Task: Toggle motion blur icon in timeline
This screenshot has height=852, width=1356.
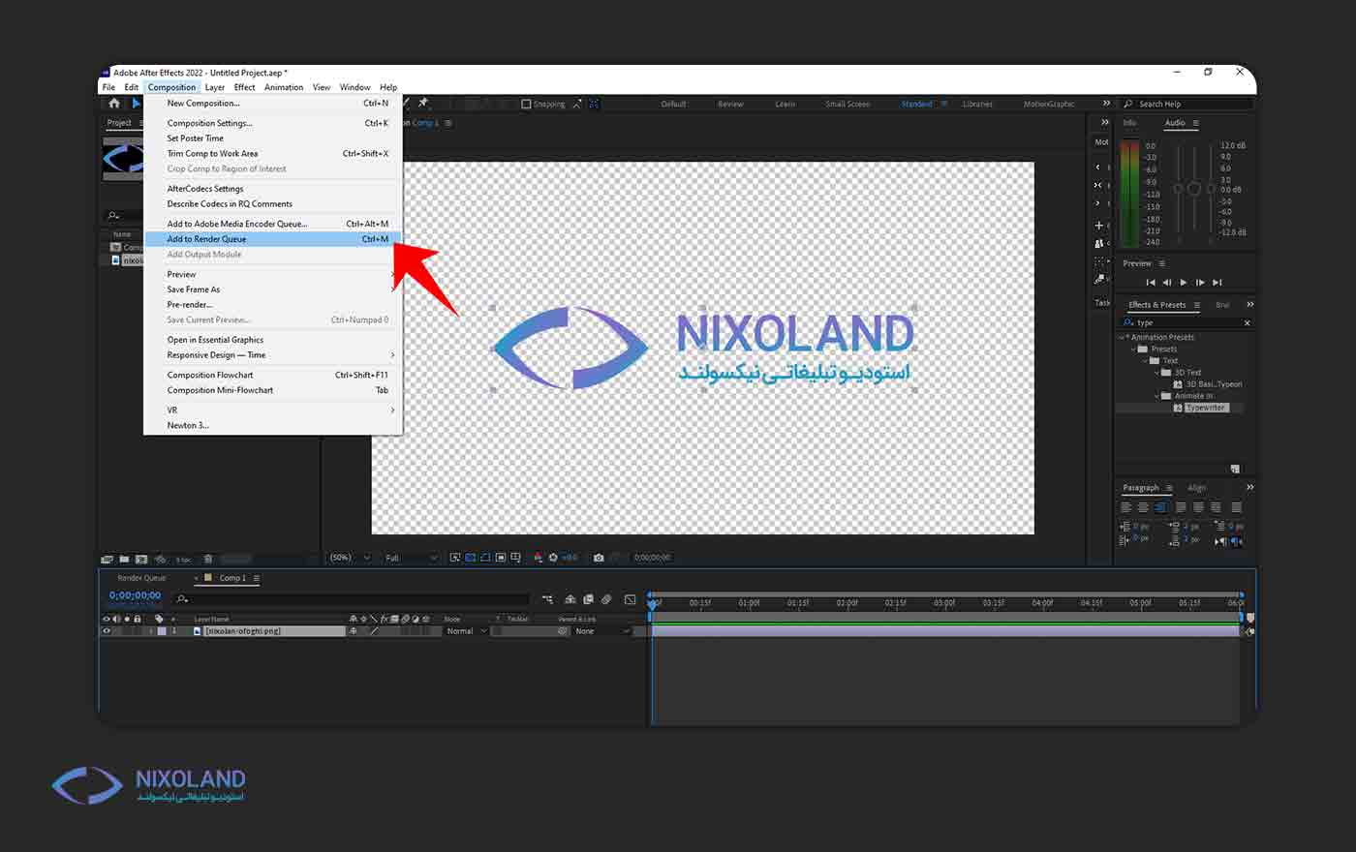Action: (606, 599)
